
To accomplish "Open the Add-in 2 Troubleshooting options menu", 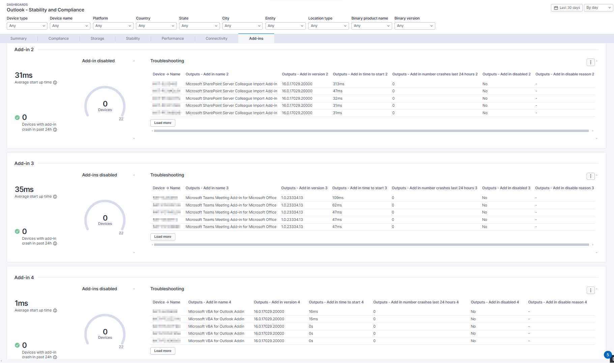I will pyautogui.click(x=590, y=62).
